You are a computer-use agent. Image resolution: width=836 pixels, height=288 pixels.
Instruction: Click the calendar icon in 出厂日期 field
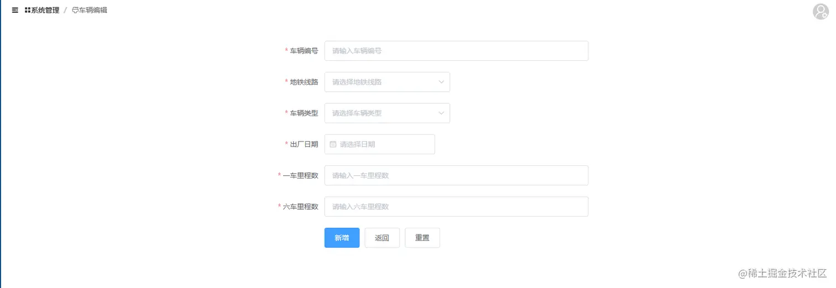[x=333, y=144]
